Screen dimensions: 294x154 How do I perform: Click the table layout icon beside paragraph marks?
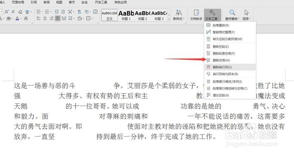click(x=95, y=12)
